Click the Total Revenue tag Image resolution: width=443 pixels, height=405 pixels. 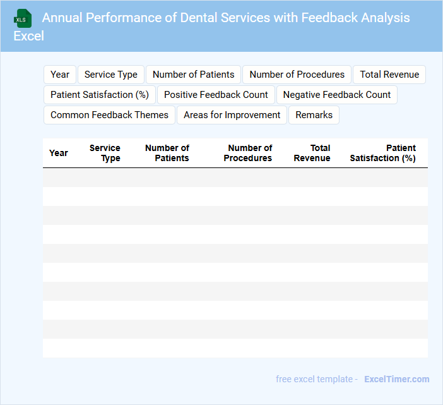click(389, 75)
